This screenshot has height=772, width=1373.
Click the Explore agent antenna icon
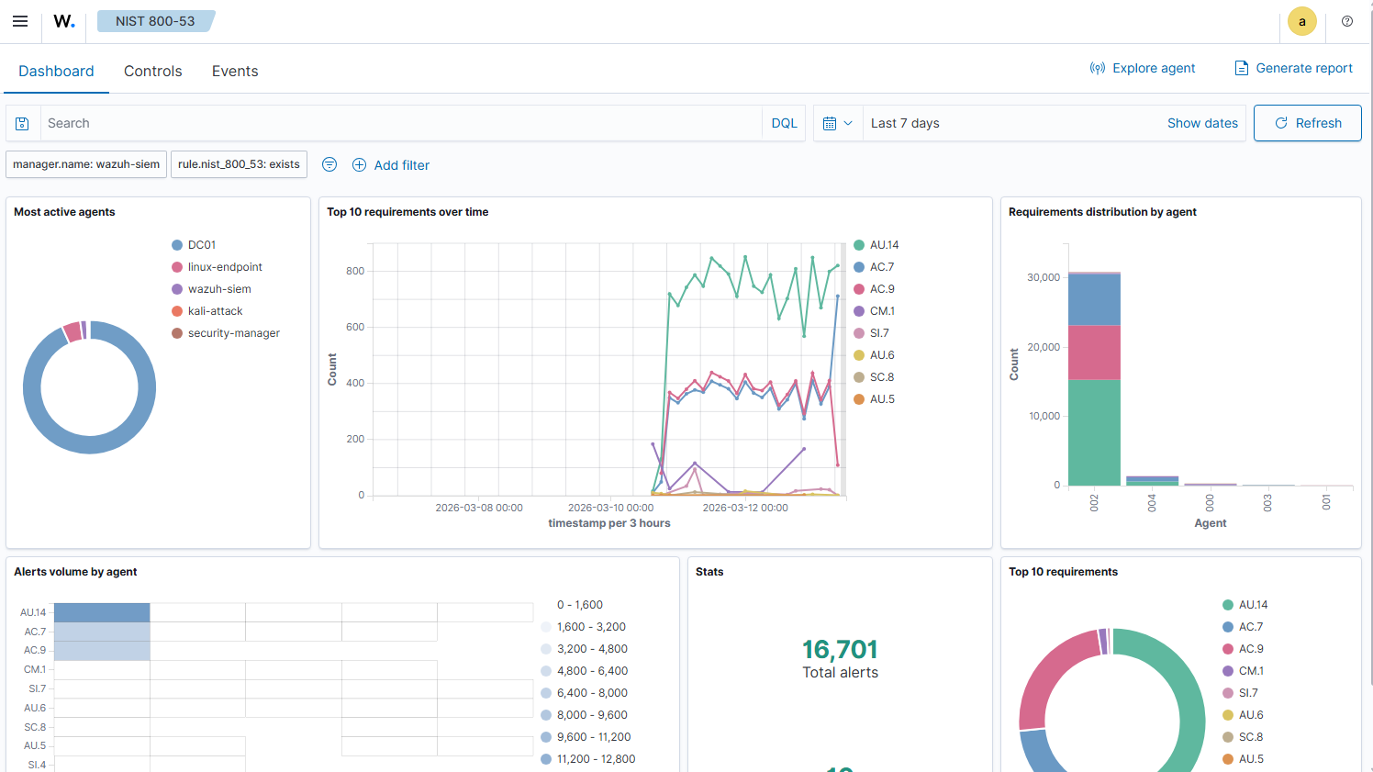coord(1098,67)
